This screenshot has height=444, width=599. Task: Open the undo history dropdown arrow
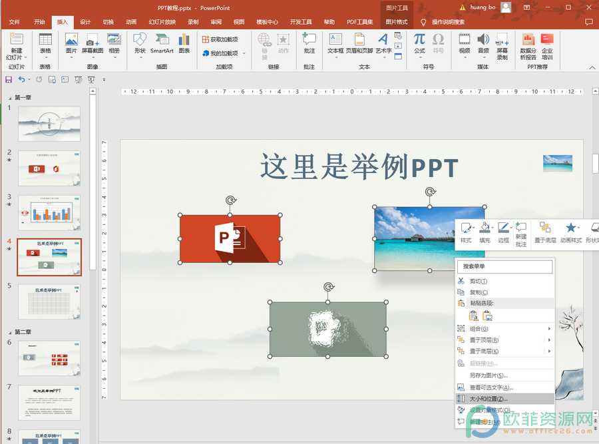(x=29, y=79)
